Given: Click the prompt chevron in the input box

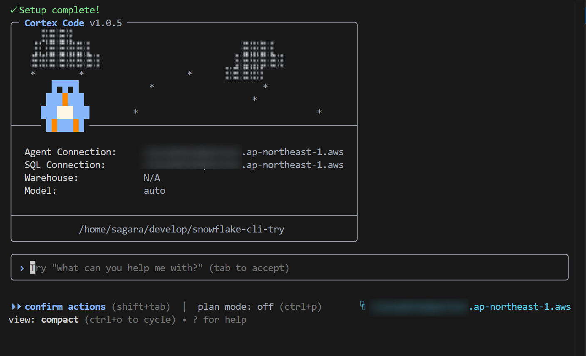Looking at the screenshot, I should pyautogui.click(x=22, y=268).
